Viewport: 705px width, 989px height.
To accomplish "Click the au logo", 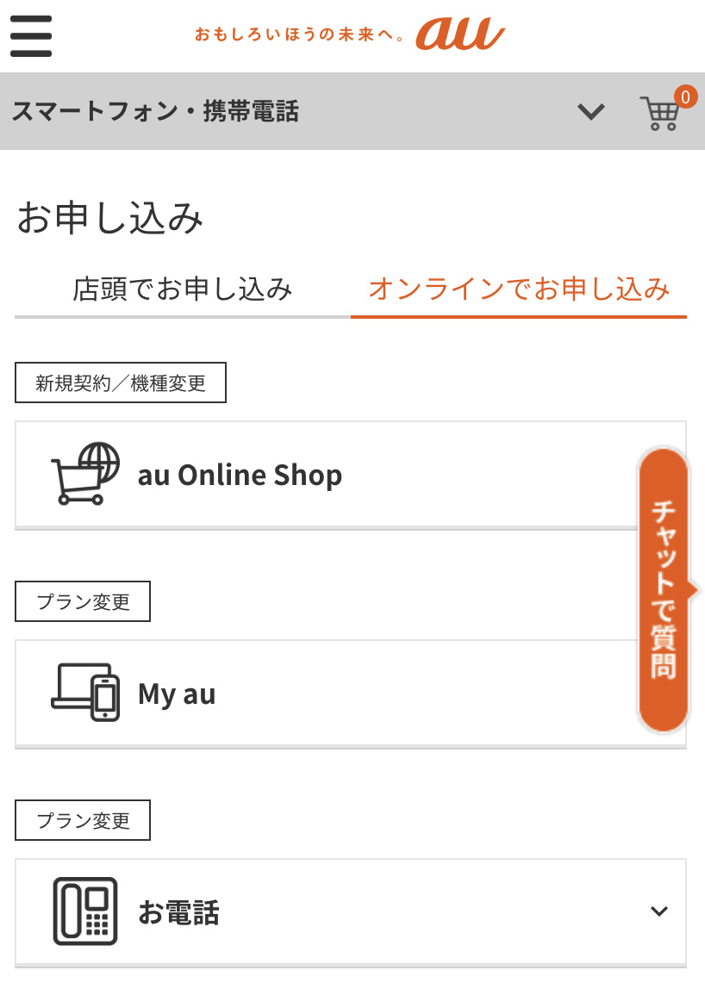I will click(459, 34).
